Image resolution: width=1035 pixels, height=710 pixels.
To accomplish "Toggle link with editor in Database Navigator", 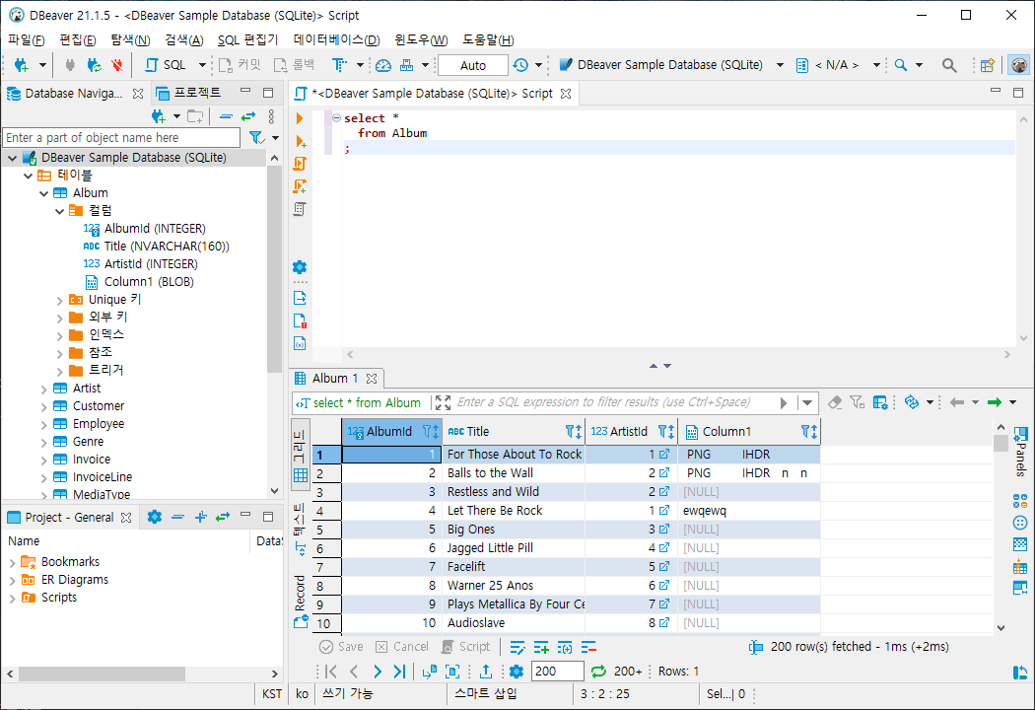I will [248, 117].
